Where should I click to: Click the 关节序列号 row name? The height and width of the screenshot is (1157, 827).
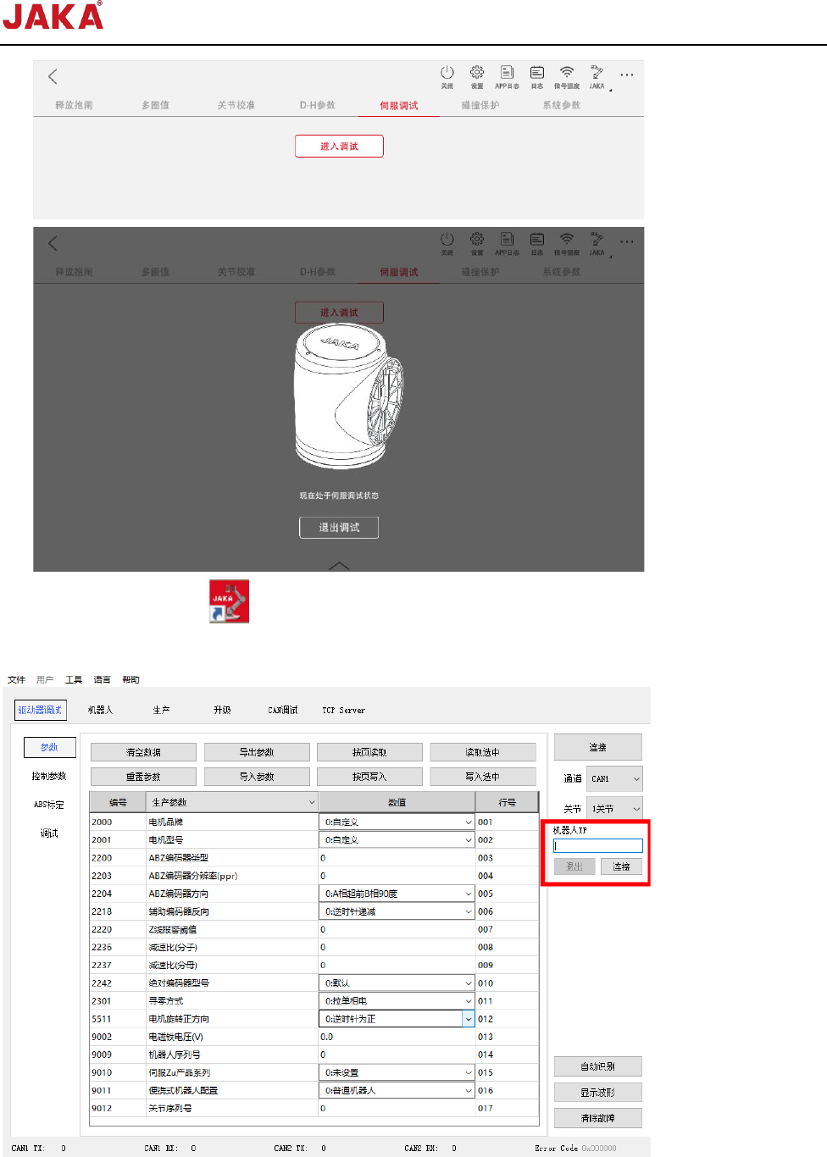170,1108
